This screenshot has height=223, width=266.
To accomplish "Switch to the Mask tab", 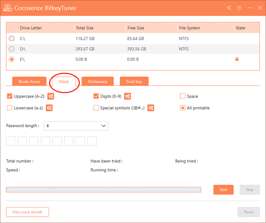I will click(64, 81).
